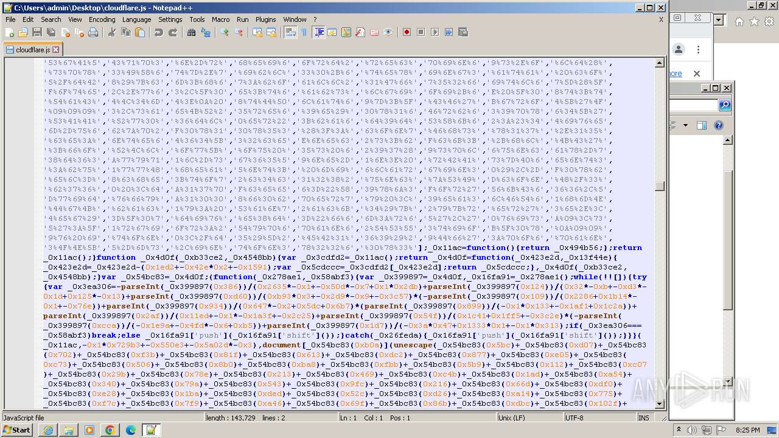Viewport: 779px width, 438px height.
Task: Save the current file with the Save icon
Action: [x=37, y=32]
